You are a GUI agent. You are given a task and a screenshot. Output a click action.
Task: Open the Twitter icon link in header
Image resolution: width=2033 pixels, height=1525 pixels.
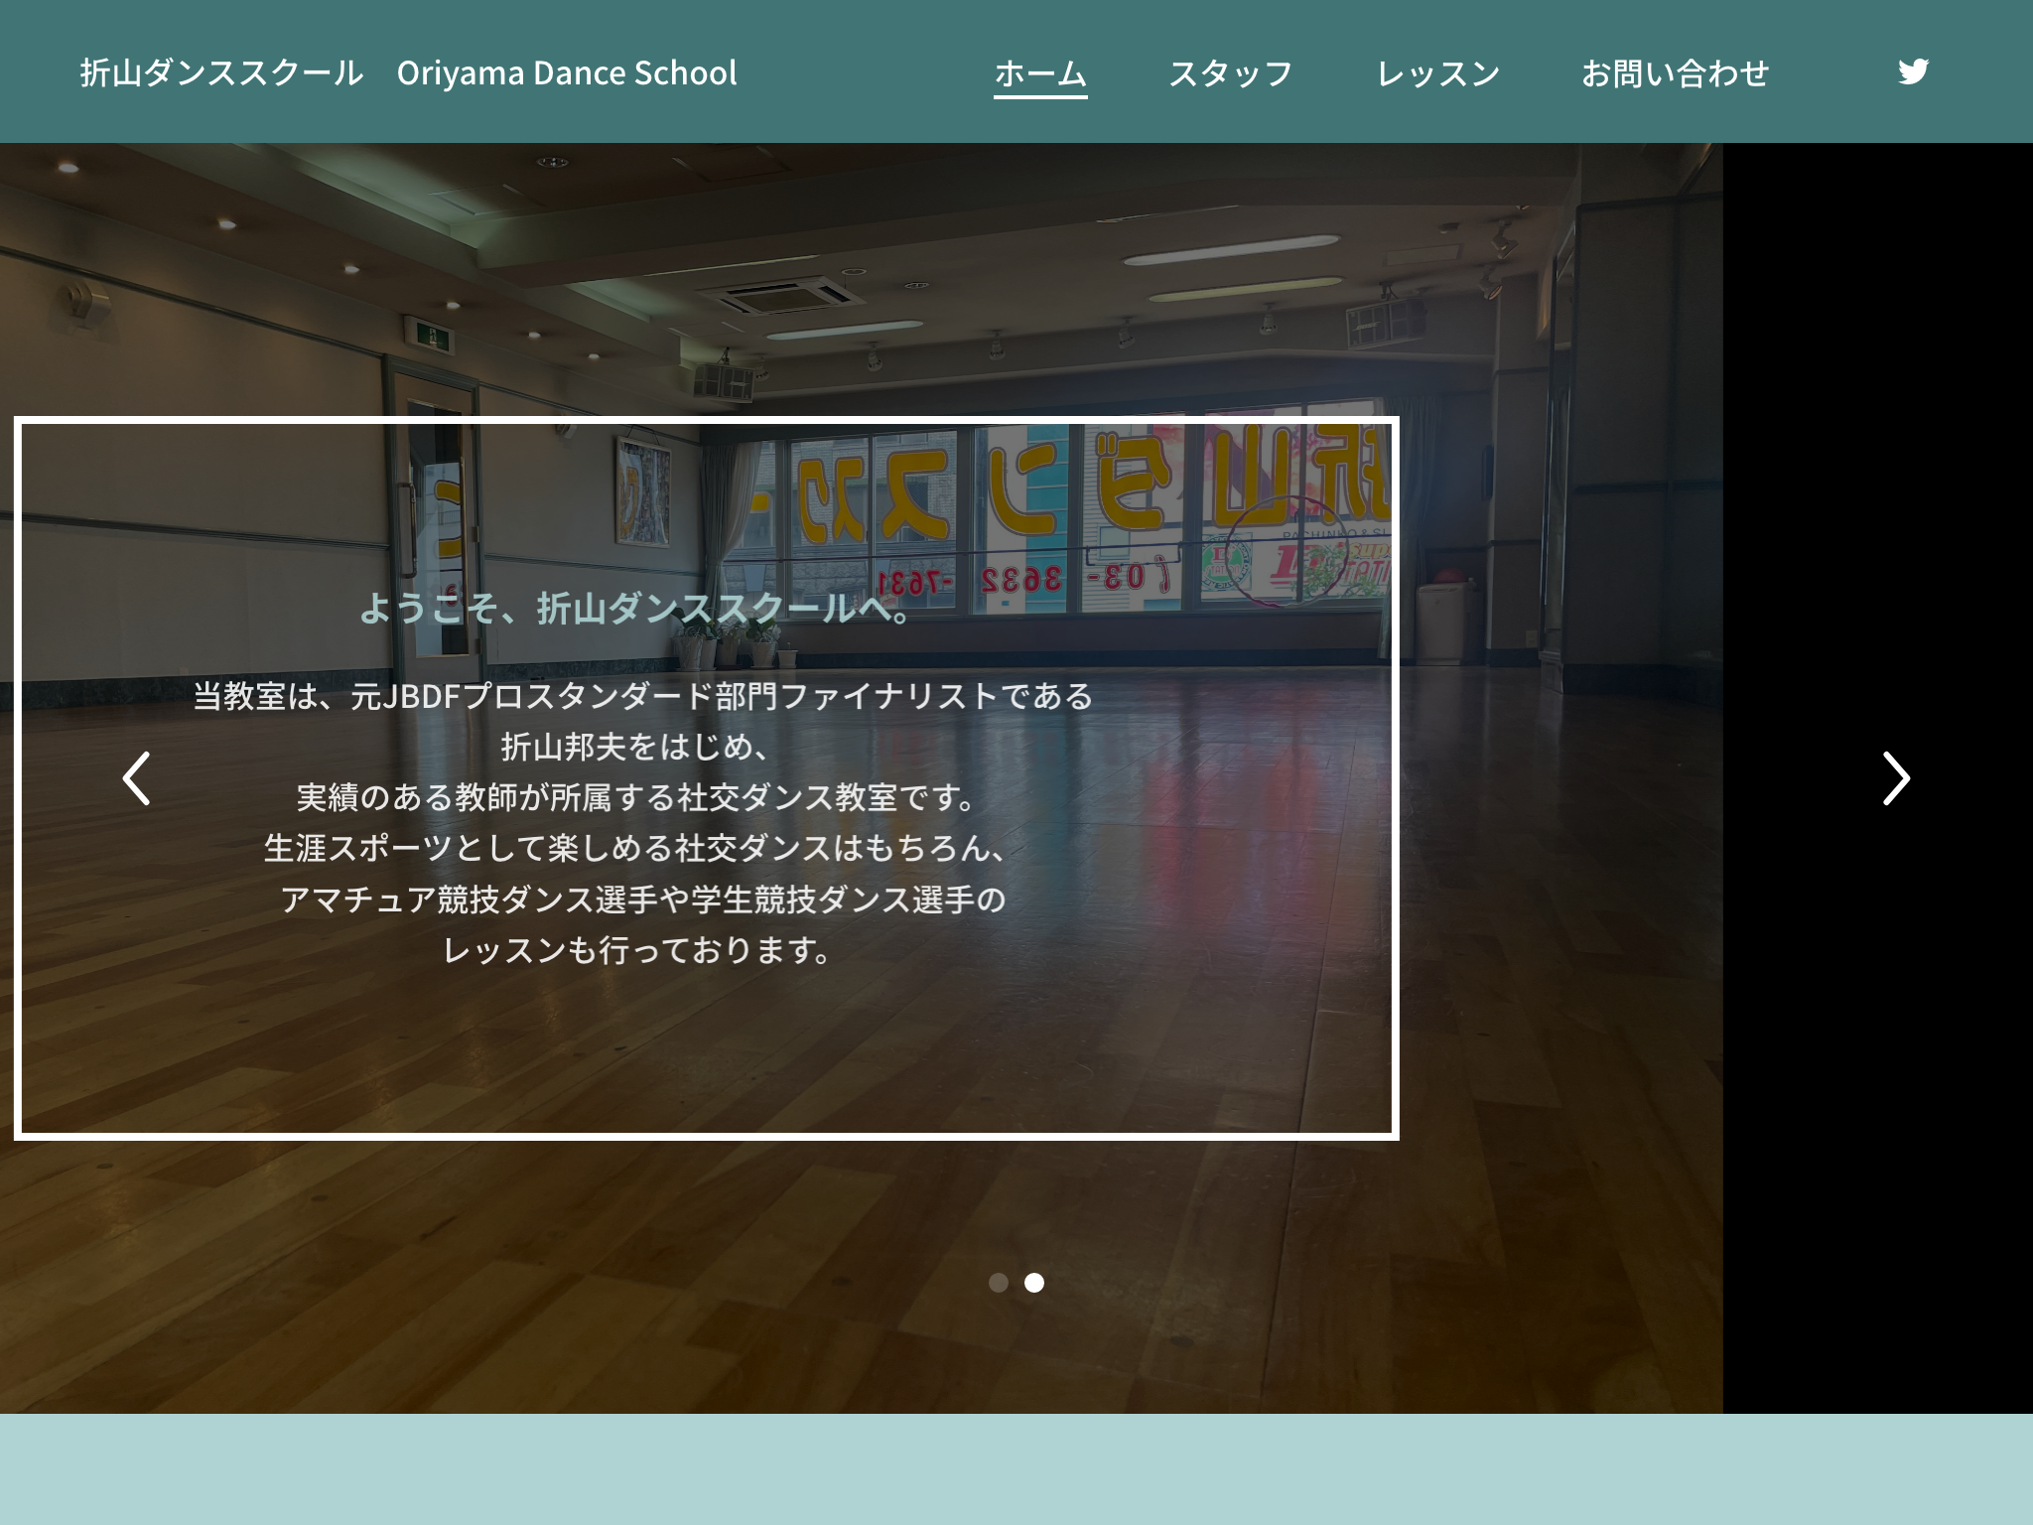pos(1912,72)
